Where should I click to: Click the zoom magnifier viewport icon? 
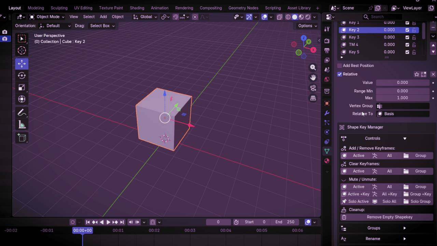tap(313, 67)
